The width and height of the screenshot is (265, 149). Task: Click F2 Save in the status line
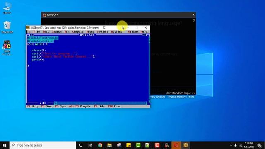pos(47,106)
